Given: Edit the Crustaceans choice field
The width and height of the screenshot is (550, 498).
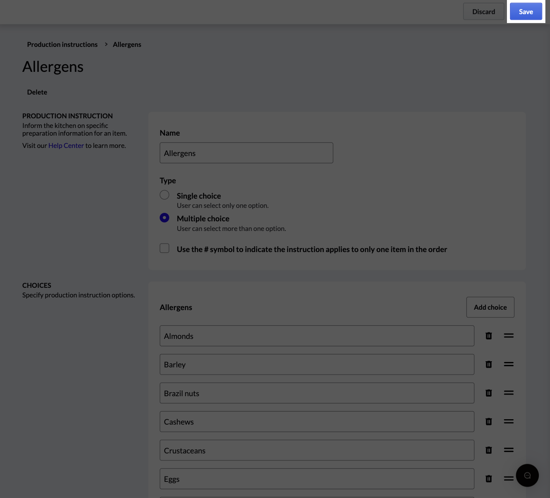Looking at the screenshot, I should [317, 450].
